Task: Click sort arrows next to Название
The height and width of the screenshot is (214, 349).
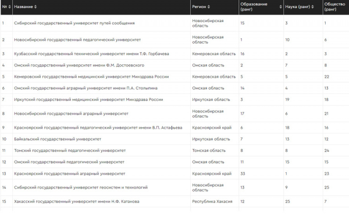Action: pyautogui.click(x=35, y=6)
